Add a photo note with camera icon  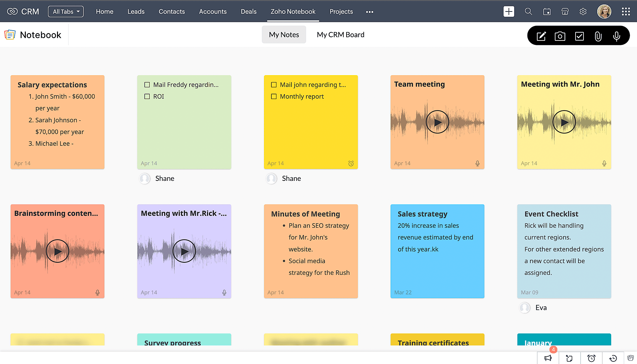[x=560, y=36]
